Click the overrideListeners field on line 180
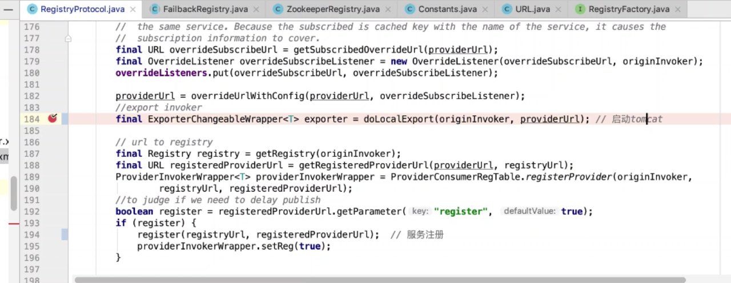This screenshot has height=283, width=731. pos(161,73)
